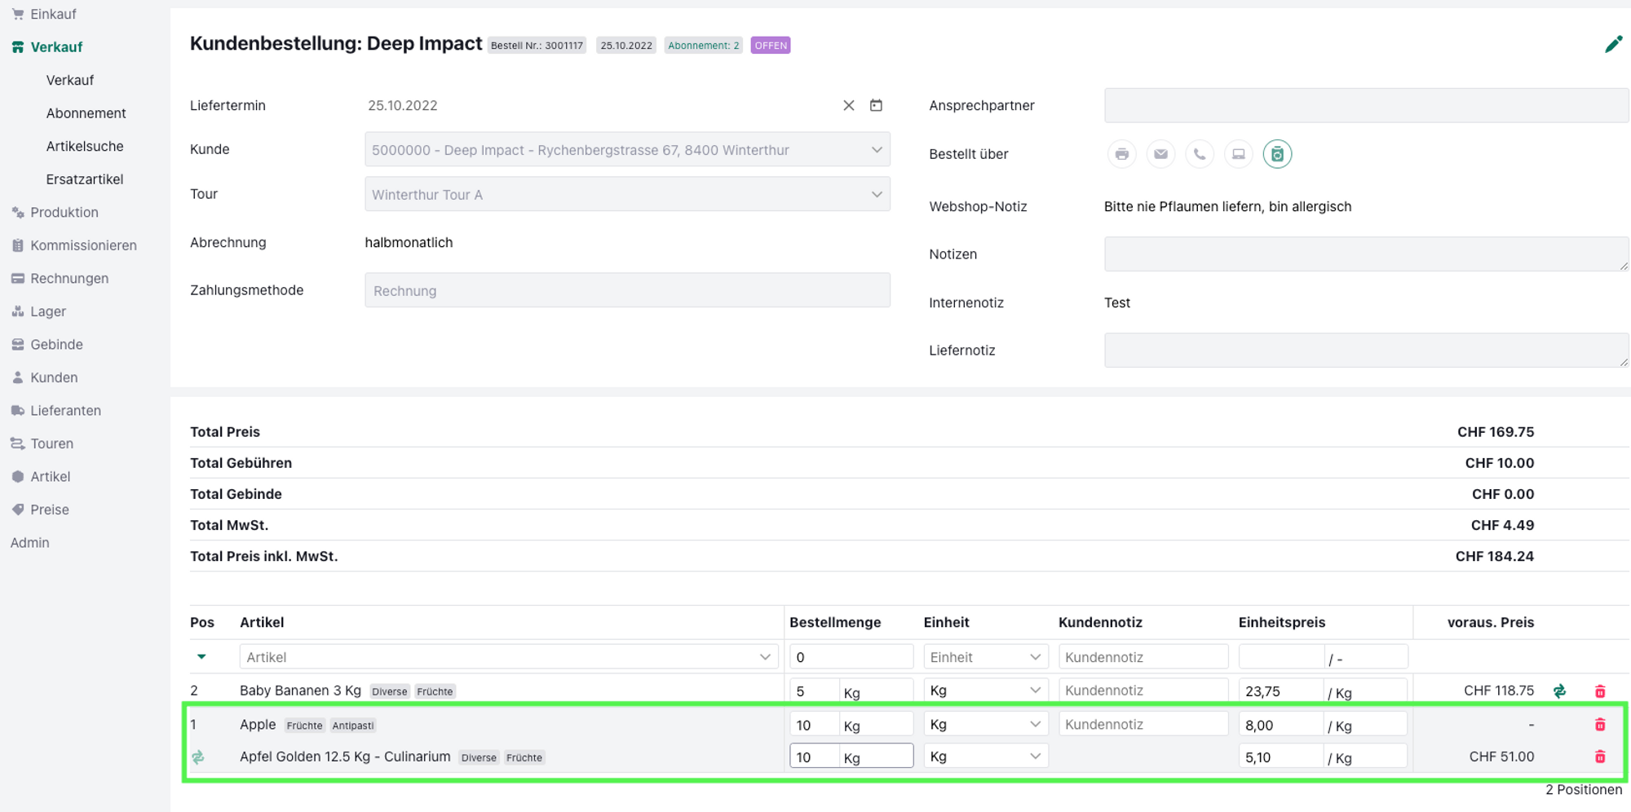Viewport: 1631px width, 812px height.
Task: Open Abonnement in the sidebar
Action: coord(86,113)
